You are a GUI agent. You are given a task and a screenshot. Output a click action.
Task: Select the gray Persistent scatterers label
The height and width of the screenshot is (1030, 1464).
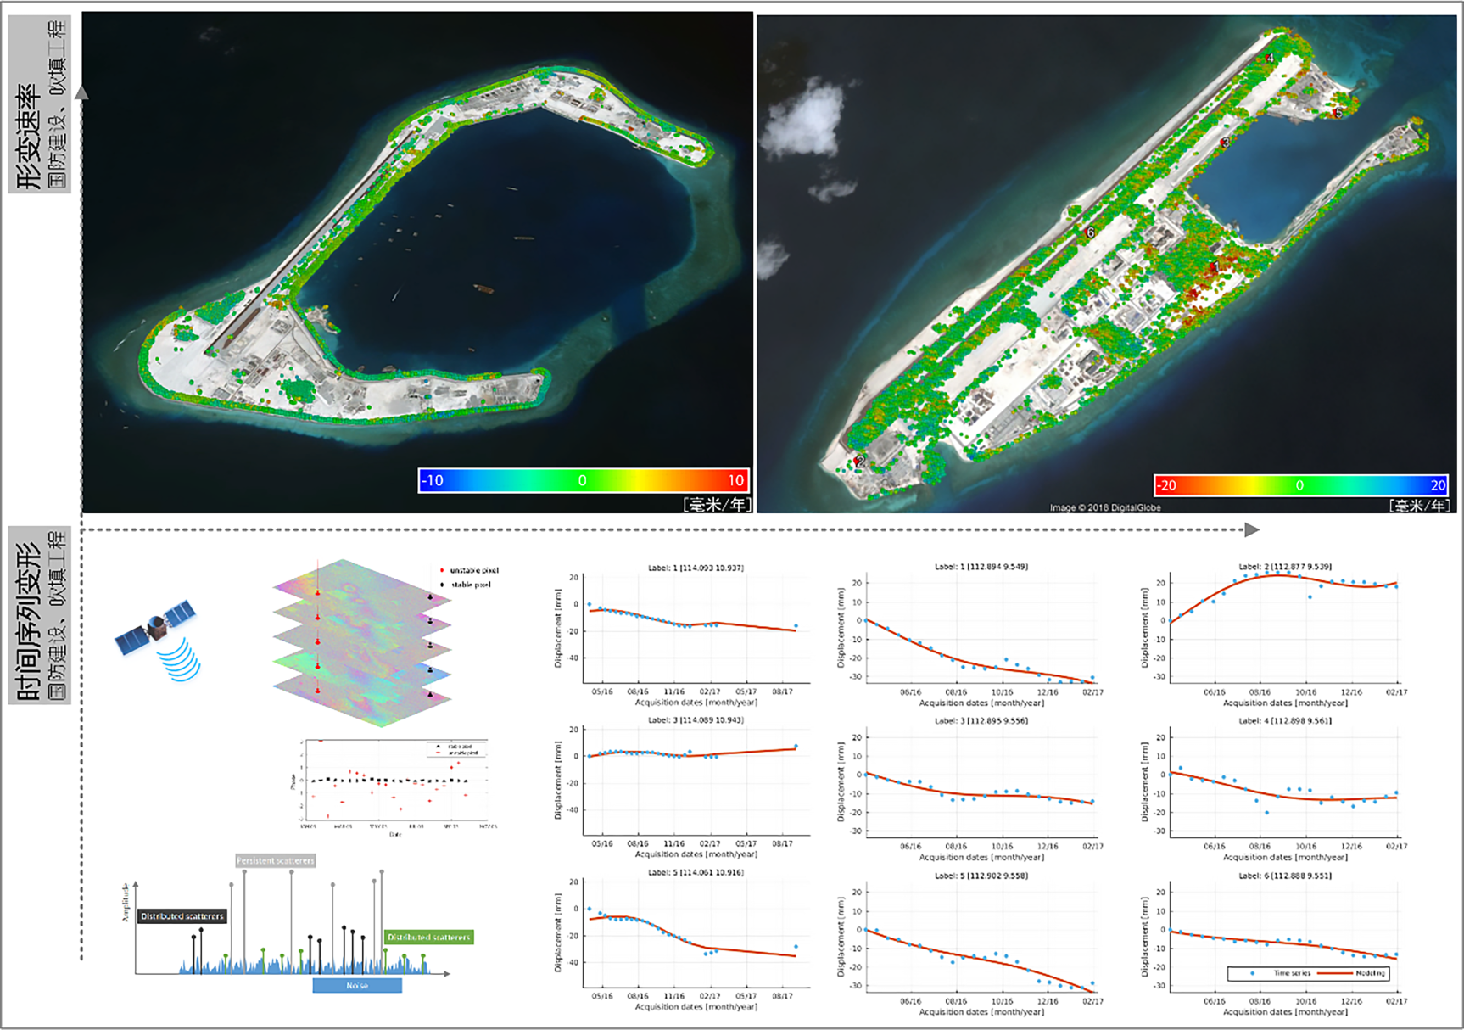[275, 860]
